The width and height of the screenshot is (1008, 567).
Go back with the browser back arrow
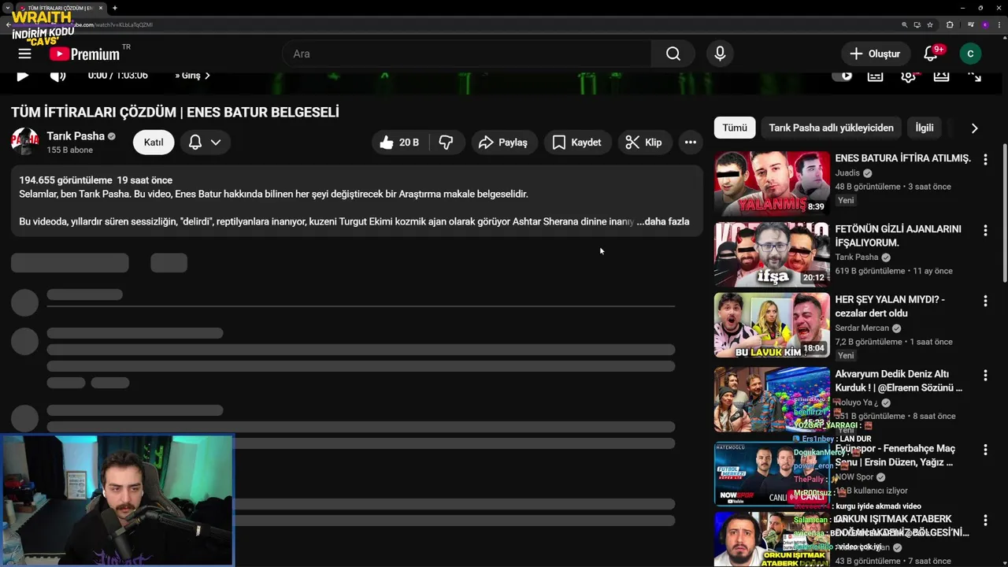8,24
